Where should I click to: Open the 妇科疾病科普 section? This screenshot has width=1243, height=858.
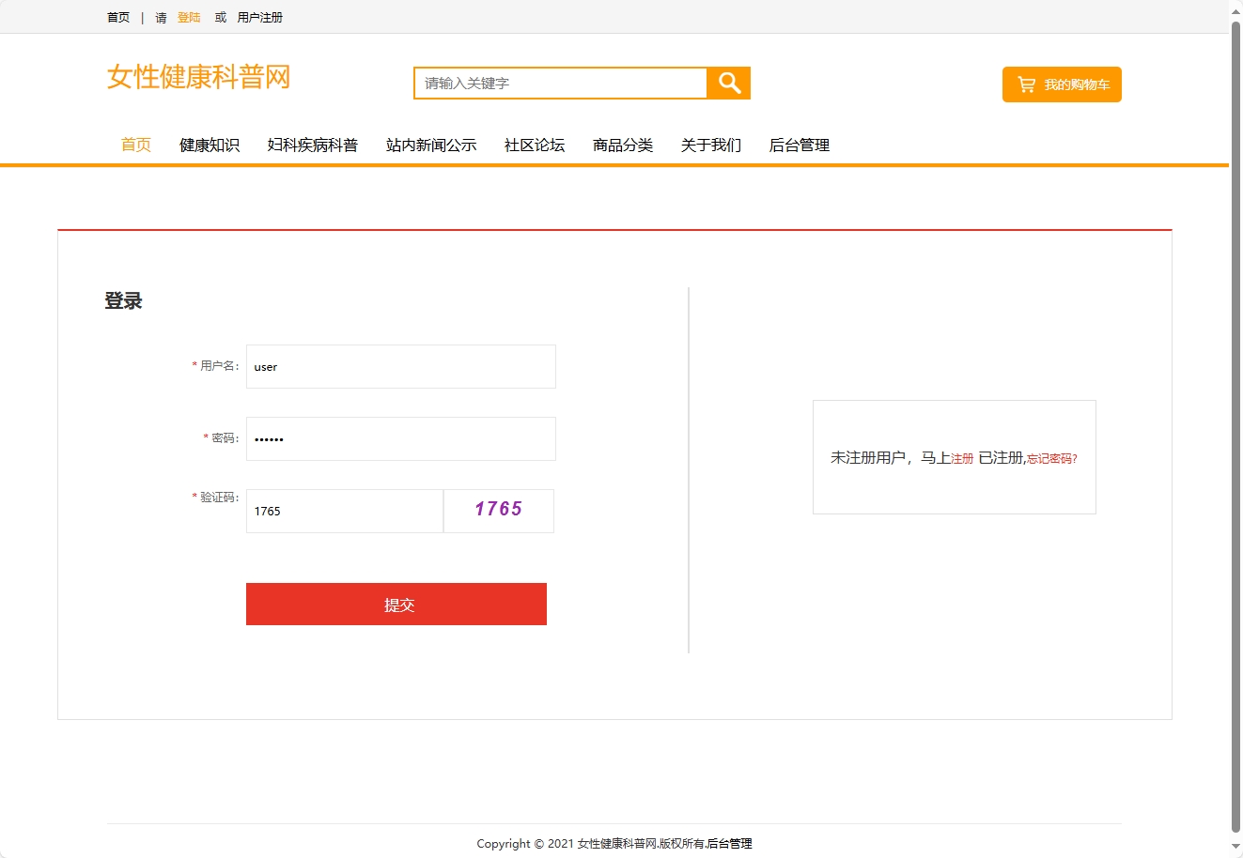pos(313,145)
